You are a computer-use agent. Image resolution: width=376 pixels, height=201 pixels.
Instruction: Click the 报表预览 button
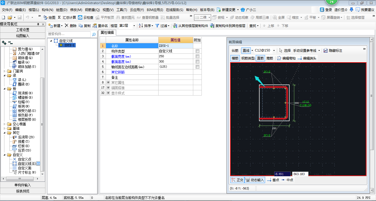(x=23, y=191)
